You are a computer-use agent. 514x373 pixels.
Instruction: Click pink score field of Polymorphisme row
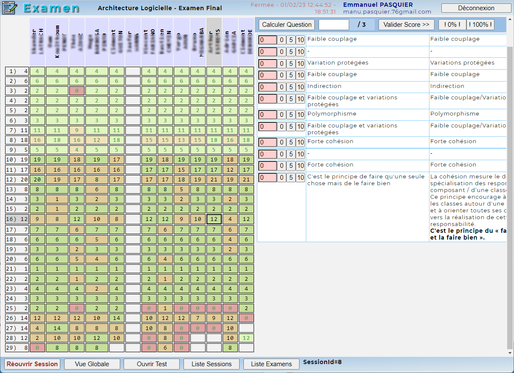pos(267,115)
